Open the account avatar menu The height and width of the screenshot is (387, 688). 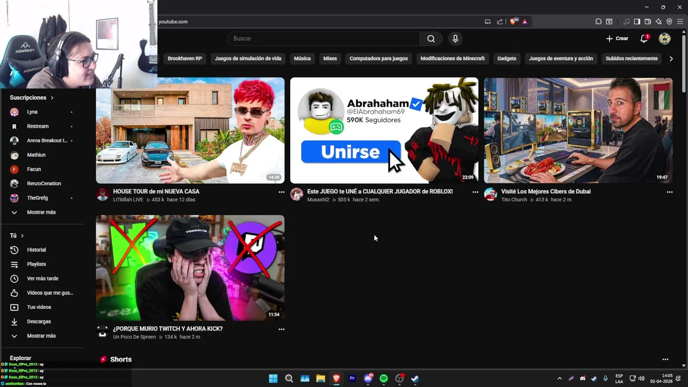[665, 39]
